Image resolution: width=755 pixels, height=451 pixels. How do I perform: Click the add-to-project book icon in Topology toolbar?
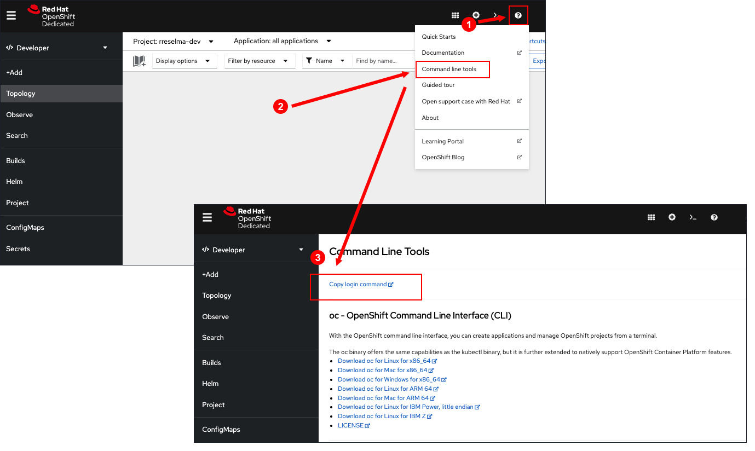click(139, 61)
